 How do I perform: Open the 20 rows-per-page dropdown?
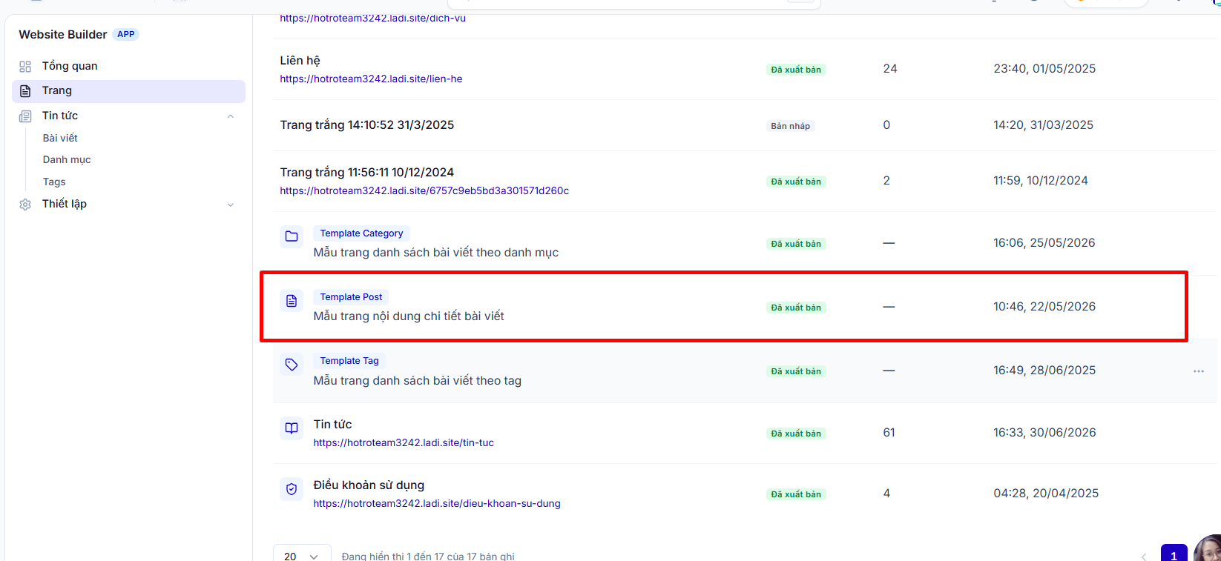[x=302, y=556]
